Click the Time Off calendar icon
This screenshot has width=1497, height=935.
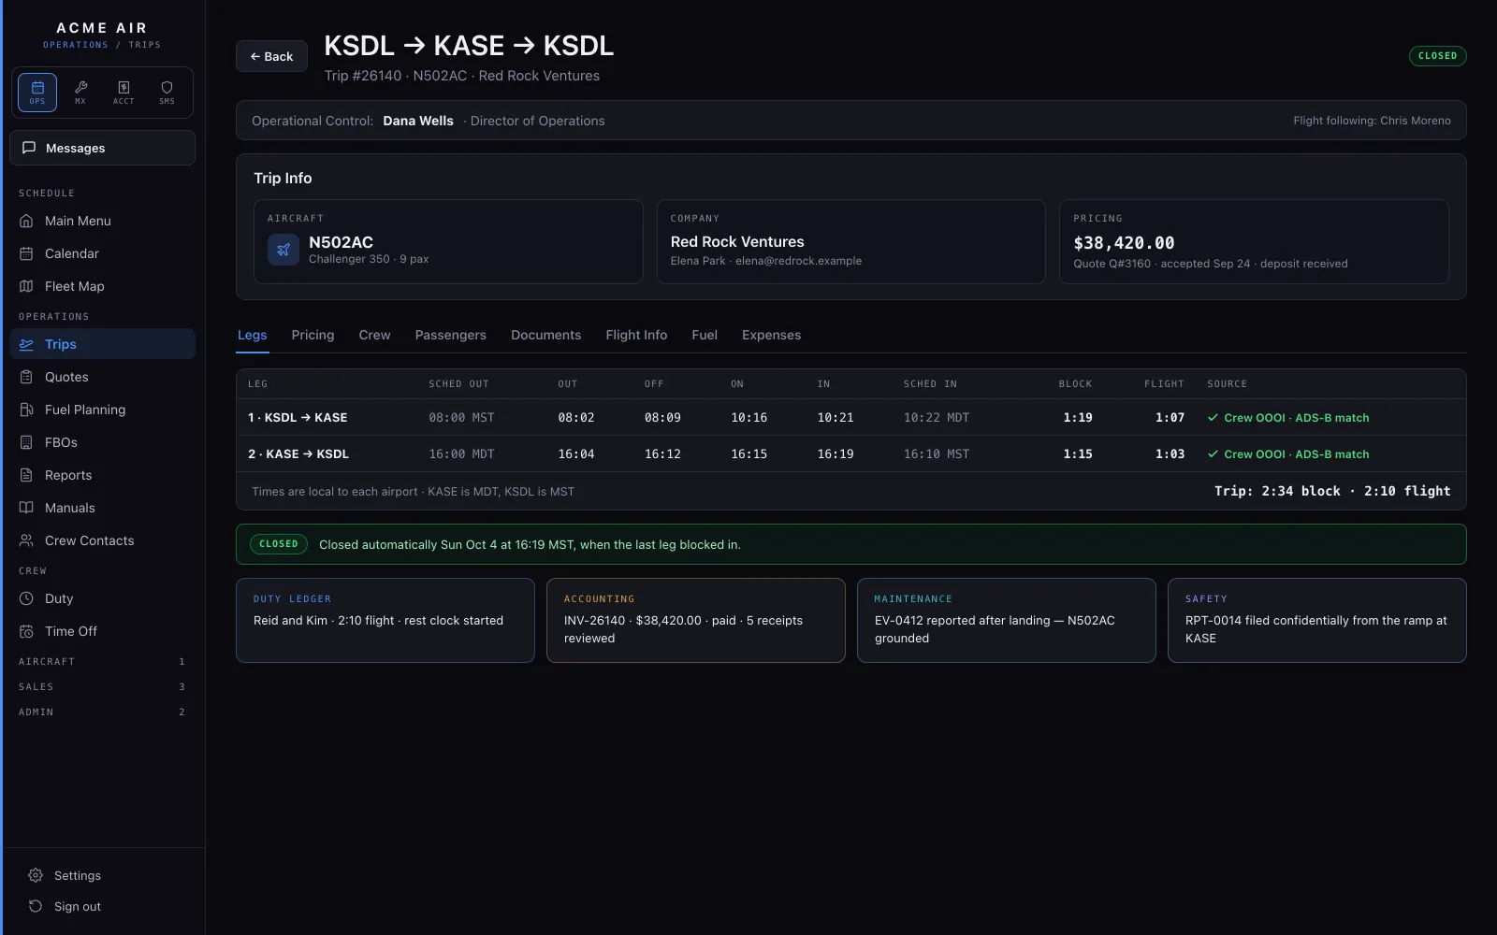(x=26, y=631)
